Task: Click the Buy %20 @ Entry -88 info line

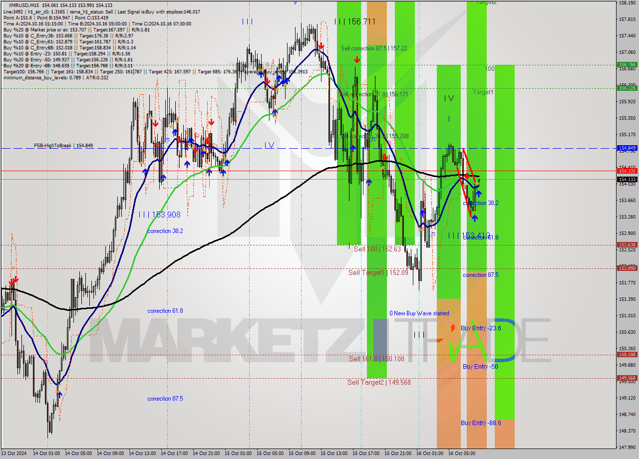Action: [x=68, y=65]
